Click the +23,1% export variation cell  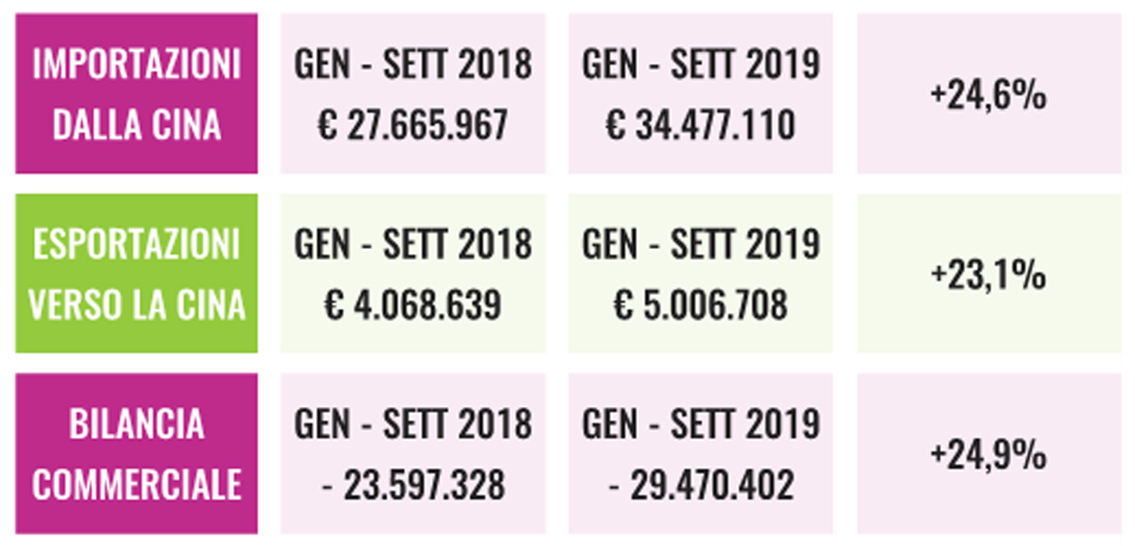[x=989, y=273]
